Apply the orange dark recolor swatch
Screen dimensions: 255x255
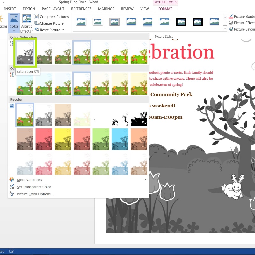pyautogui.click(x=139, y=139)
